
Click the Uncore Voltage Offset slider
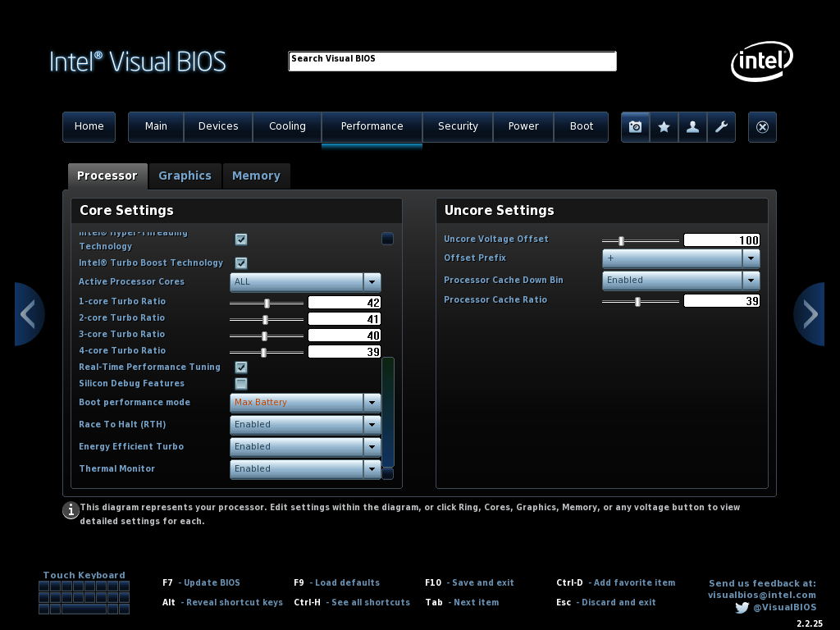tap(640, 240)
